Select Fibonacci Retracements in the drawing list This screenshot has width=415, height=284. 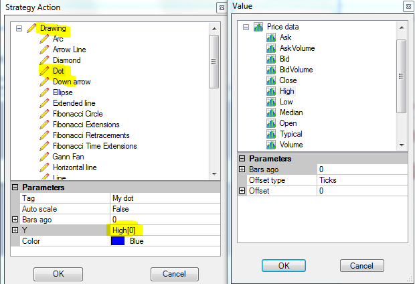[91, 135]
